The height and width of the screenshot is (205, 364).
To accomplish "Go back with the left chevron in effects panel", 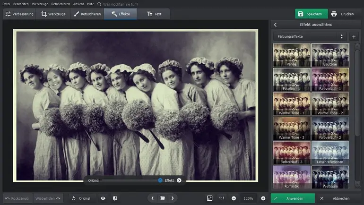I will (x=275, y=25).
